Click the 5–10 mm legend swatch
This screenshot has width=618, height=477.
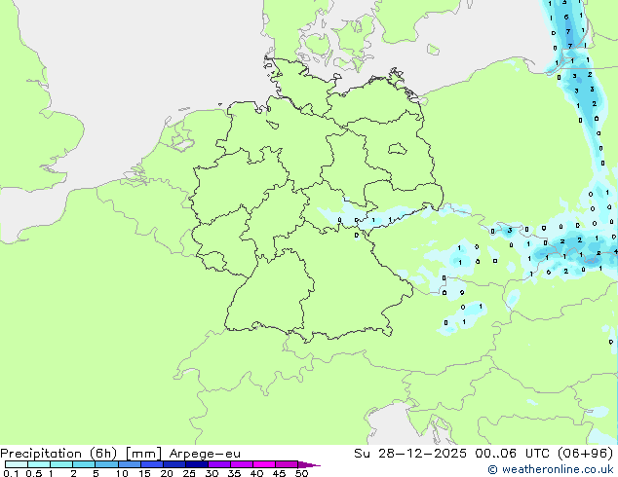pos(107,464)
